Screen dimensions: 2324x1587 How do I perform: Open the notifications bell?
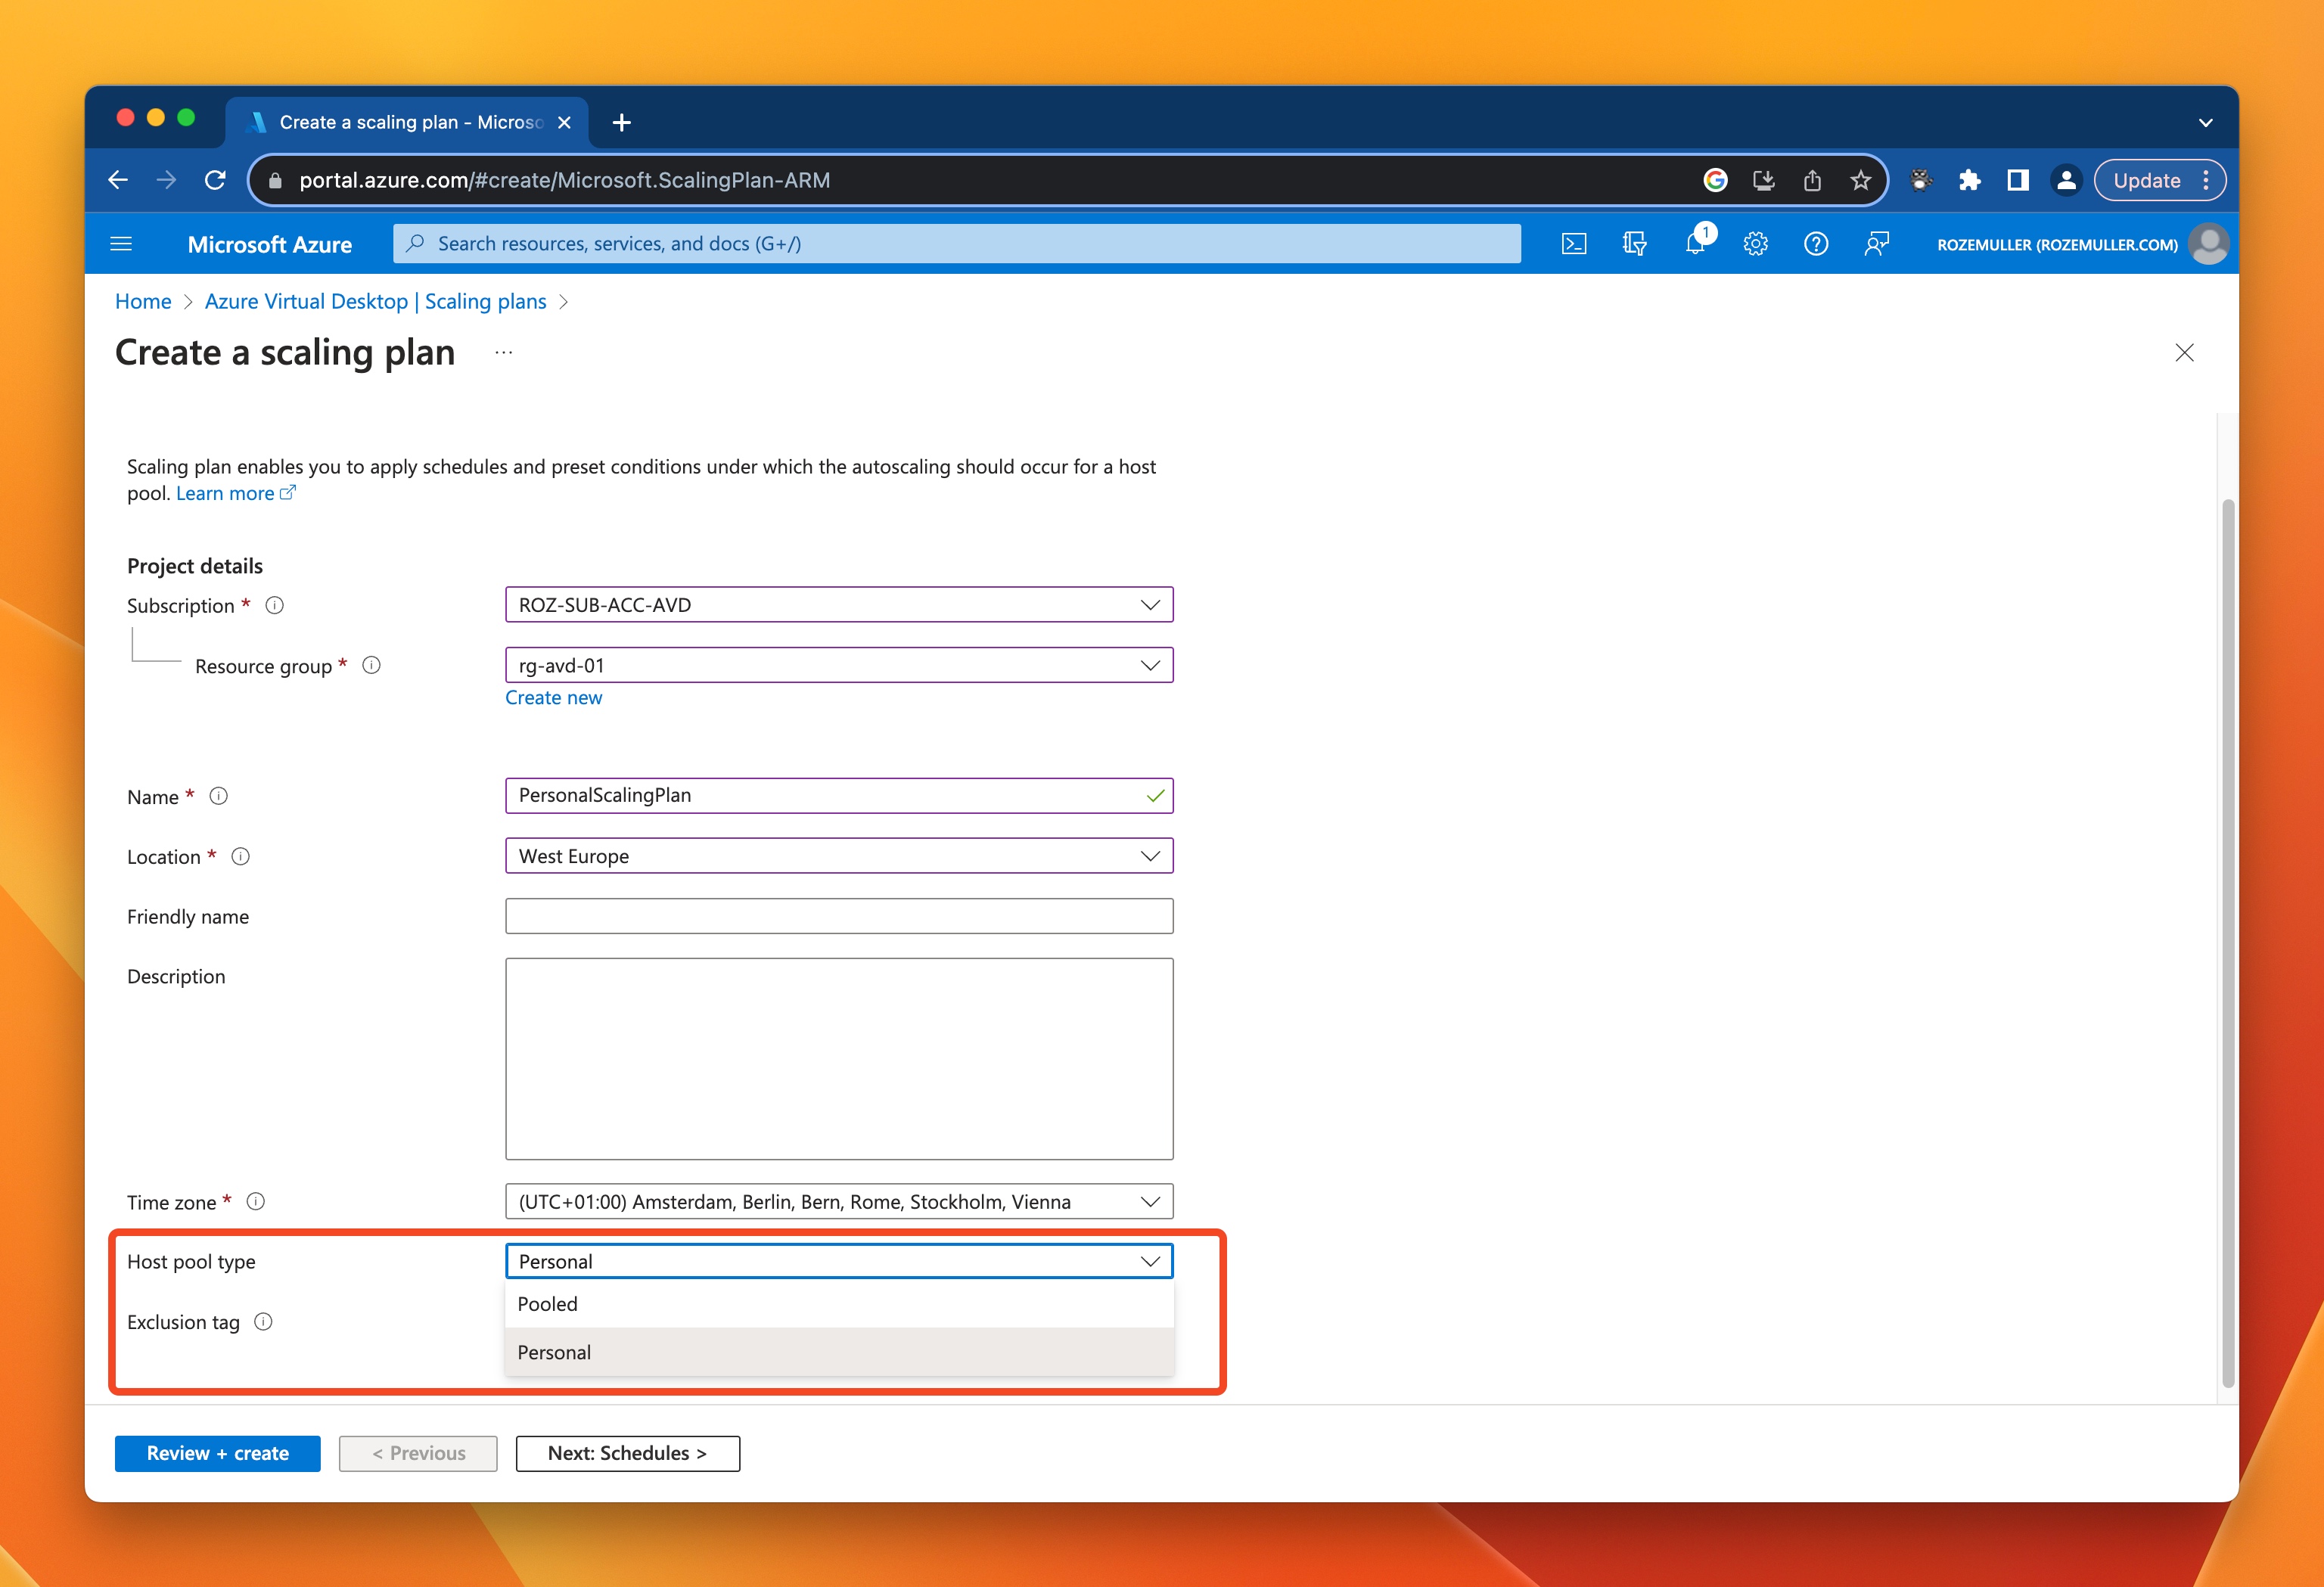point(1695,244)
